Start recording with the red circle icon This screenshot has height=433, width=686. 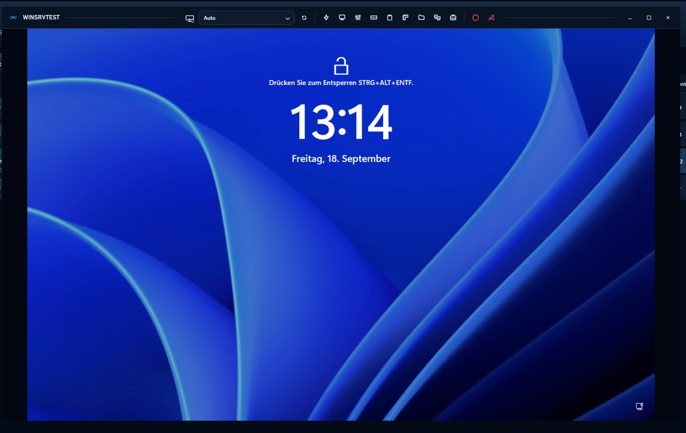pos(475,18)
